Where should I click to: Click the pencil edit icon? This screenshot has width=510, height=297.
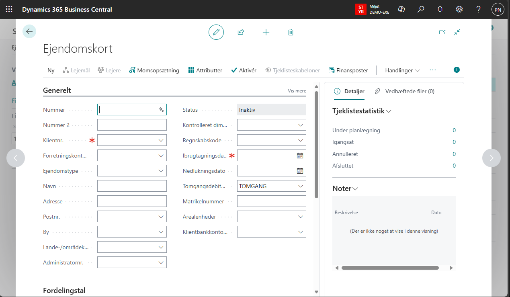(216, 32)
